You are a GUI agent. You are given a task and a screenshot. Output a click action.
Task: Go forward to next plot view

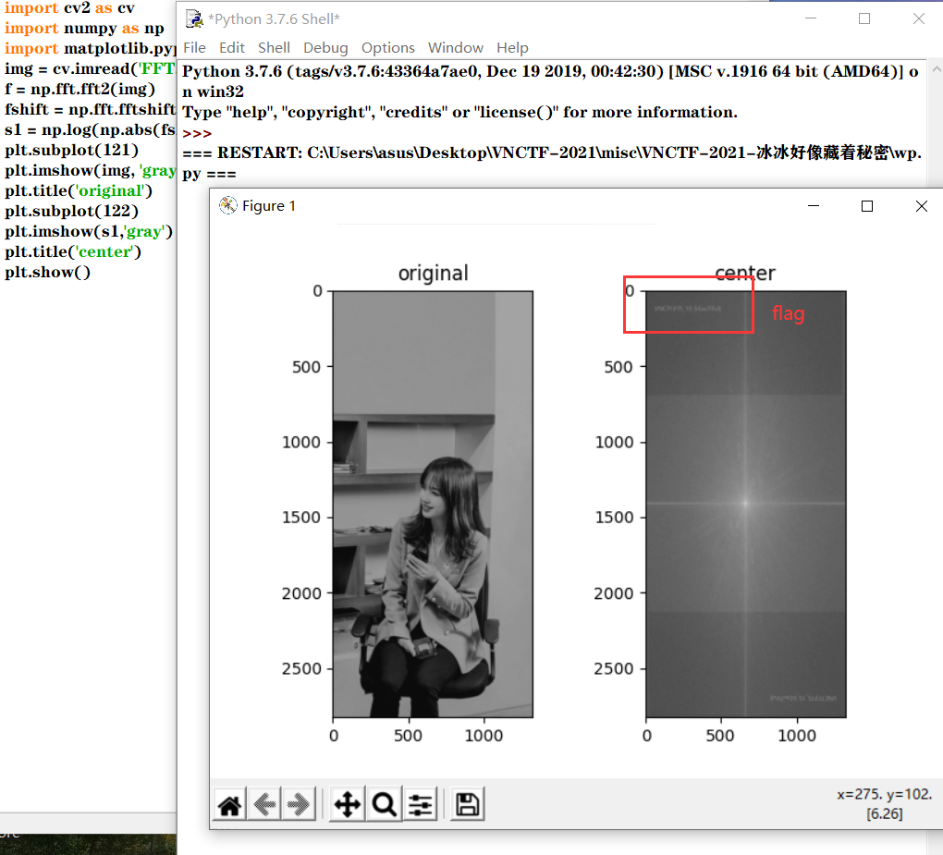point(298,805)
